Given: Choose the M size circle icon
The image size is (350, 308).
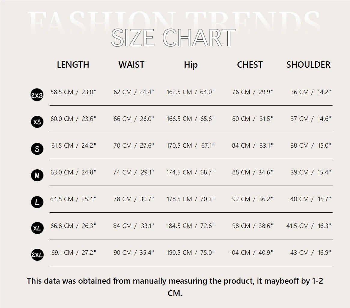Looking at the screenshot, I should [x=37, y=175].
